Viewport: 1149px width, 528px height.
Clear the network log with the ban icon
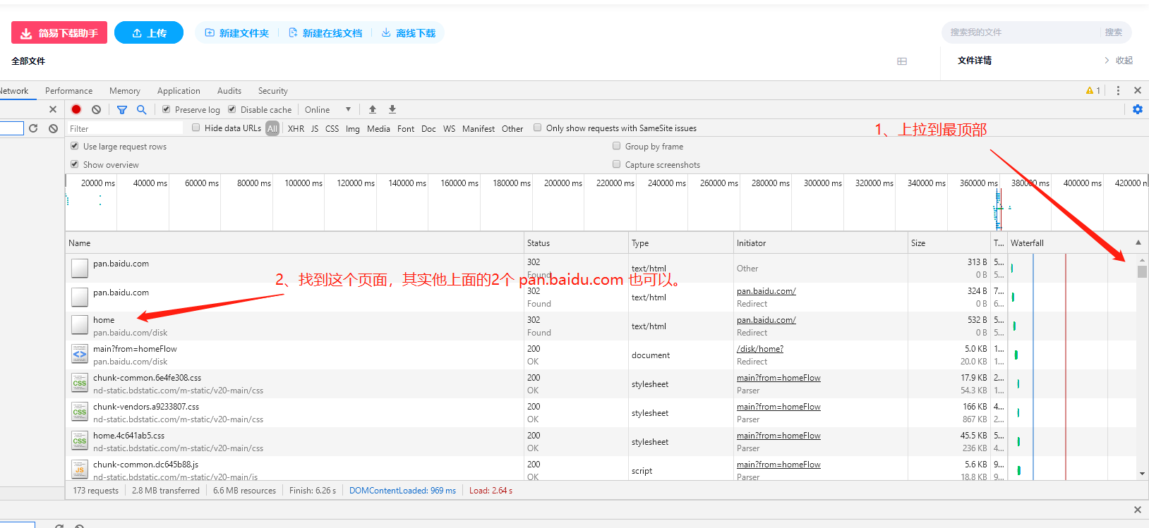(96, 109)
